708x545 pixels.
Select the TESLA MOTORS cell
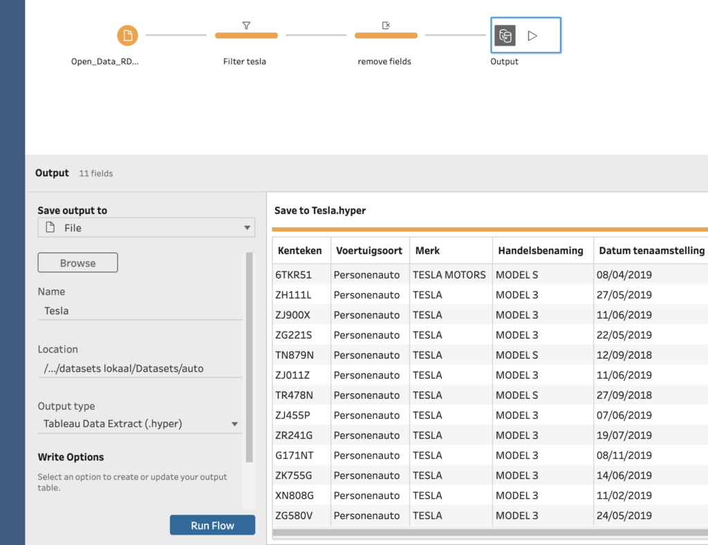[x=449, y=275]
